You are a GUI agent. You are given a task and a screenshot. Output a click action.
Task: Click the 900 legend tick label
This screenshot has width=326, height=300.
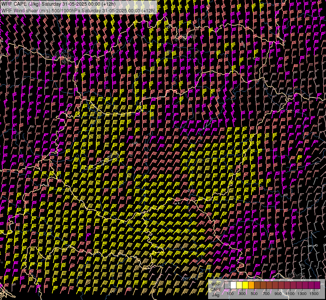click(278, 294)
